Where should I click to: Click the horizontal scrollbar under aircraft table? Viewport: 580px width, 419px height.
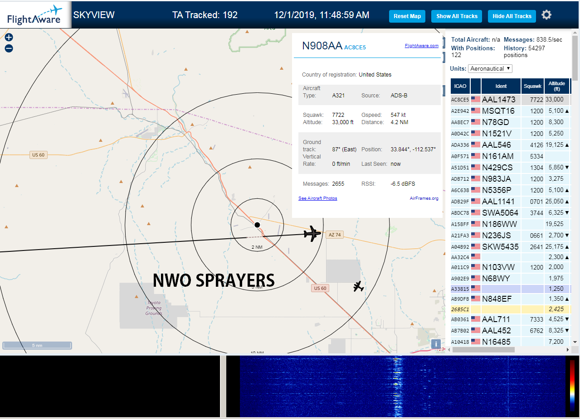pos(483,350)
